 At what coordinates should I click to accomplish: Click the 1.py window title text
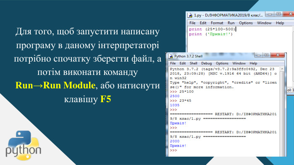(x=228, y=15)
